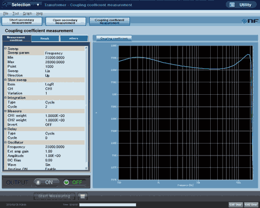Collapse the Oscillator section
This screenshot has width=260, height=208.
(x=5, y=142)
